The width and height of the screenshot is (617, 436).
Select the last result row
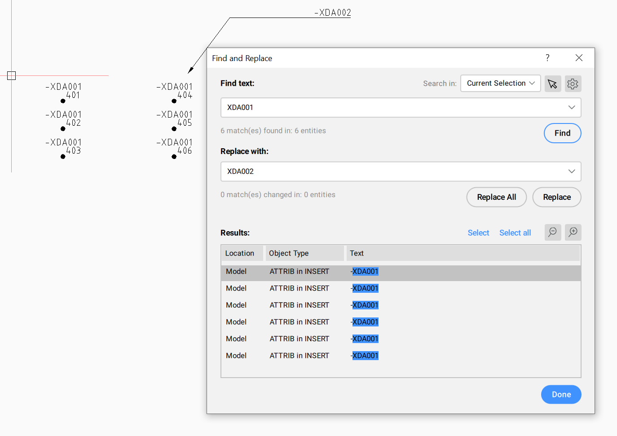point(401,356)
